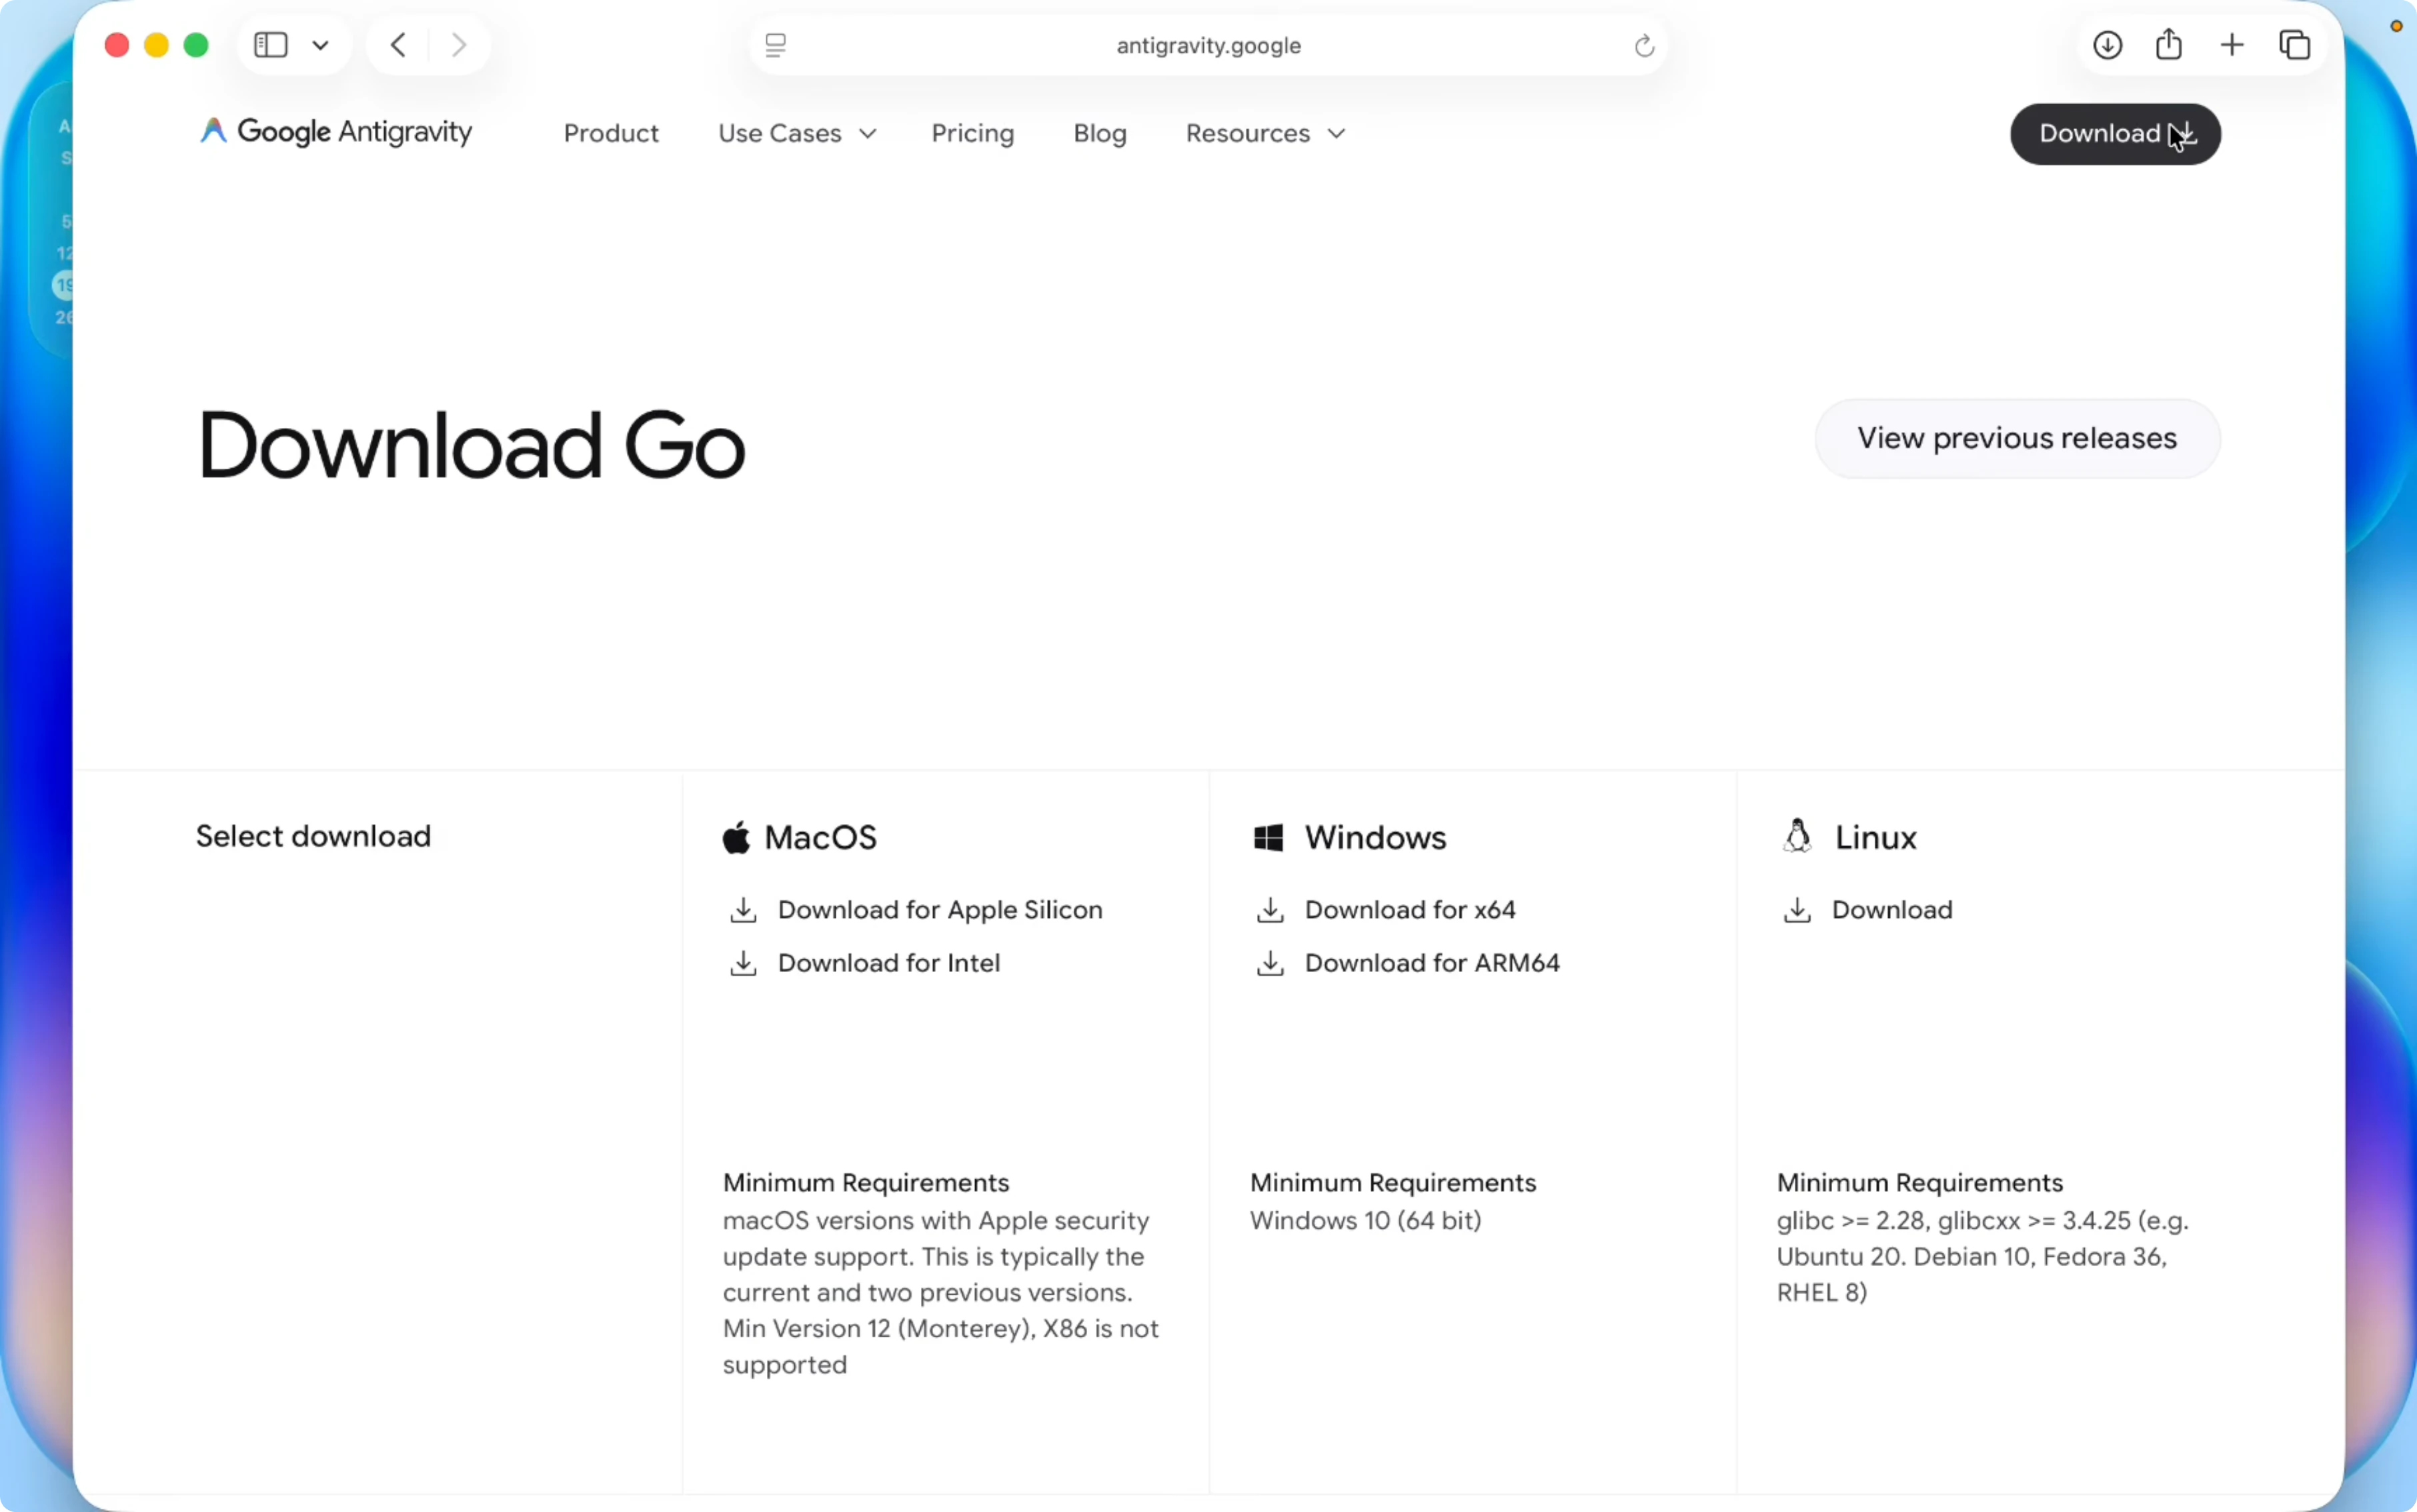
Task: Click the "MacOS" heading text
Action: pyautogui.click(x=820, y=837)
